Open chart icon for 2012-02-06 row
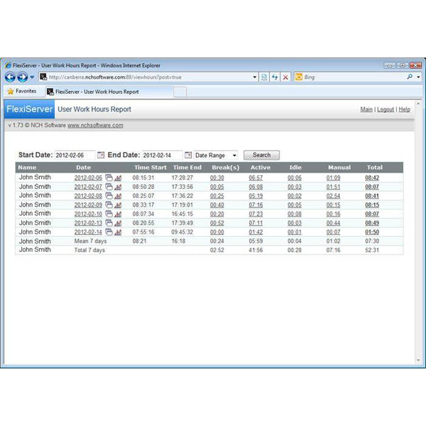Viewport: 426px width, 426px height. click(118, 178)
